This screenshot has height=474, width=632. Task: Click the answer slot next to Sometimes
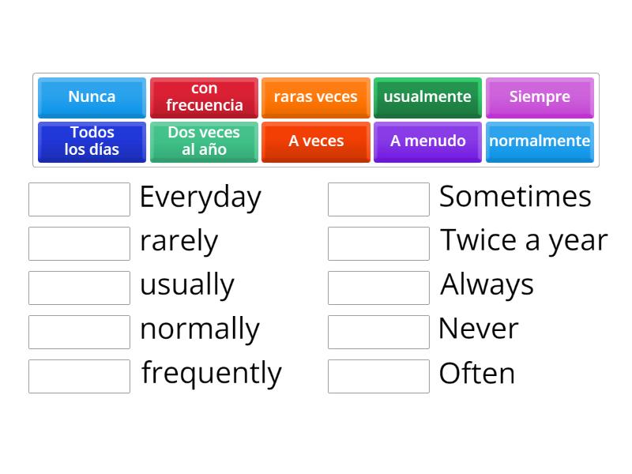(378, 199)
